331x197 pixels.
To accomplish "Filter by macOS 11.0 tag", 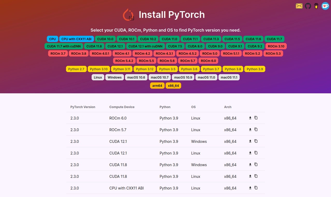I will coord(206,78).
